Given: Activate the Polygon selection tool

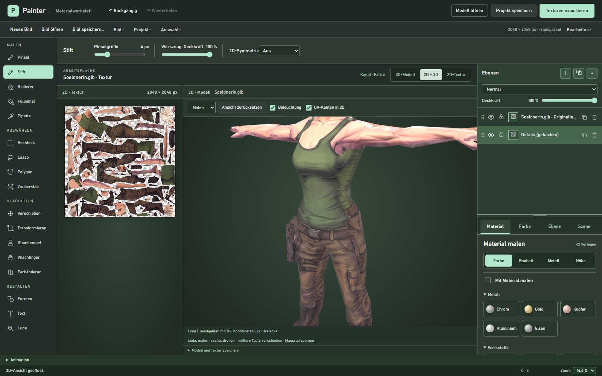Looking at the screenshot, I should point(28,172).
